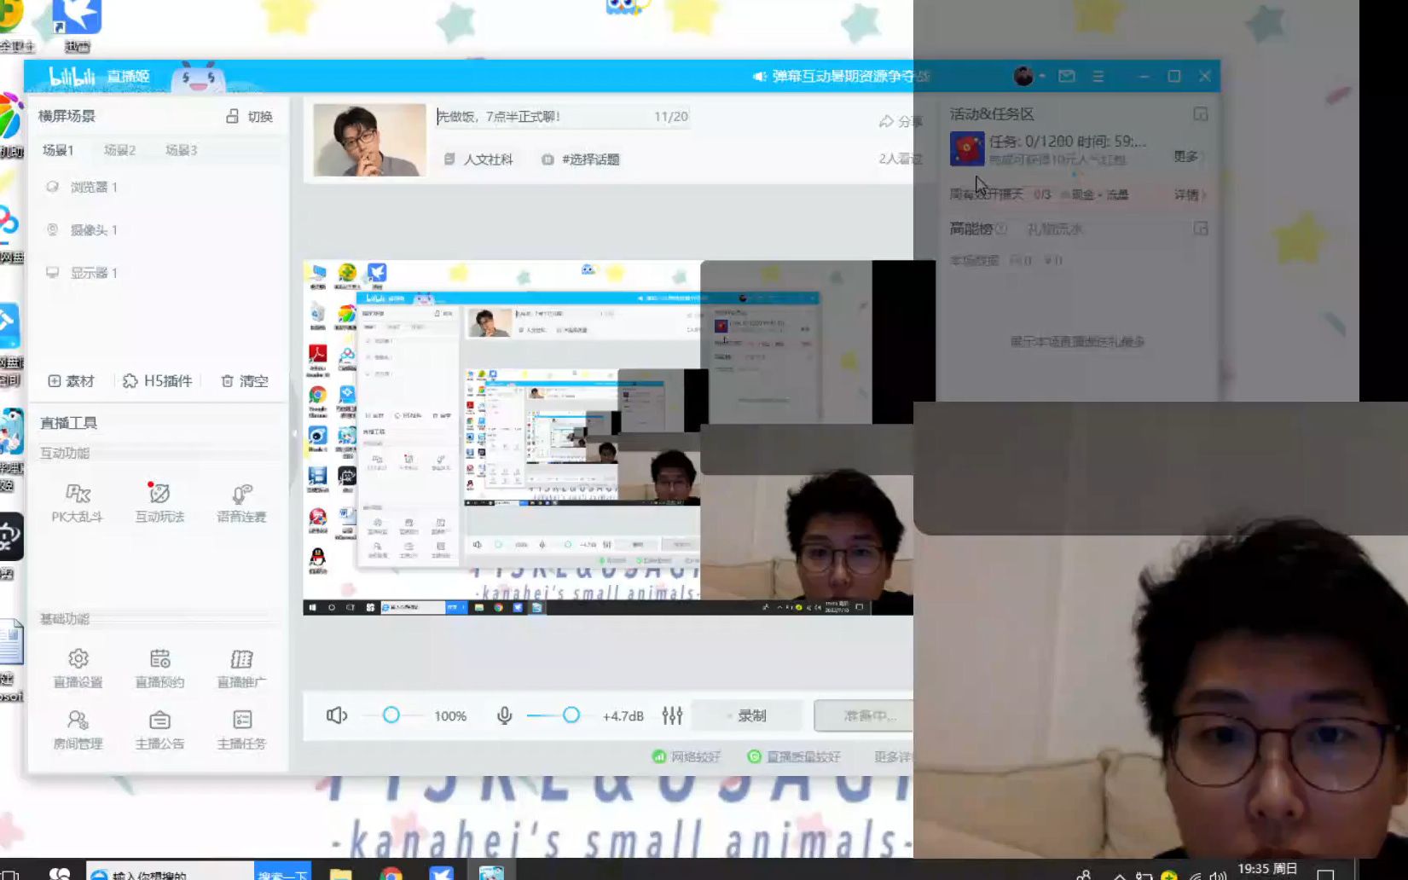Open the blue bird desktop shortcut

click(77, 26)
